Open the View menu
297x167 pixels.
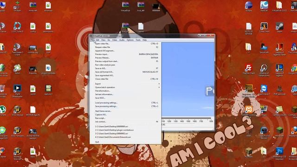pyautogui.click(x=103, y=40)
